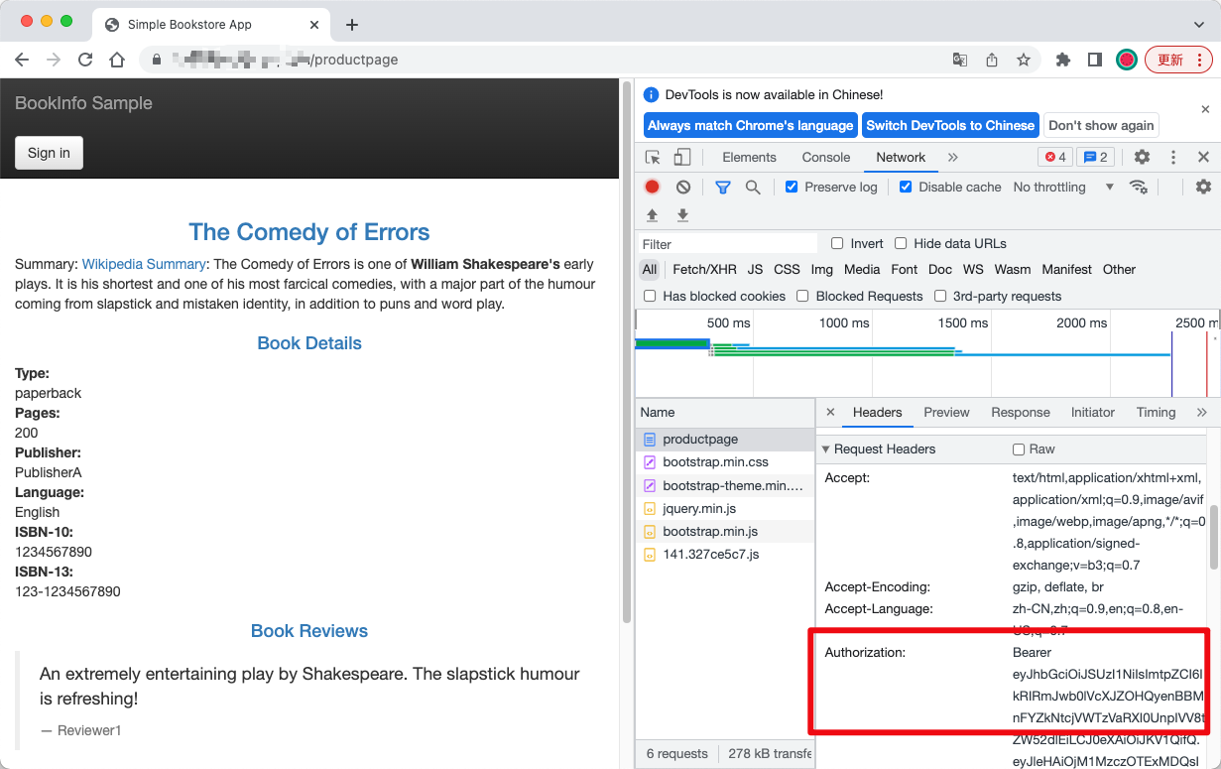Viewport: 1221px width, 769px height.
Task: Dismiss the DevTools language notification
Action: [1205, 109]
